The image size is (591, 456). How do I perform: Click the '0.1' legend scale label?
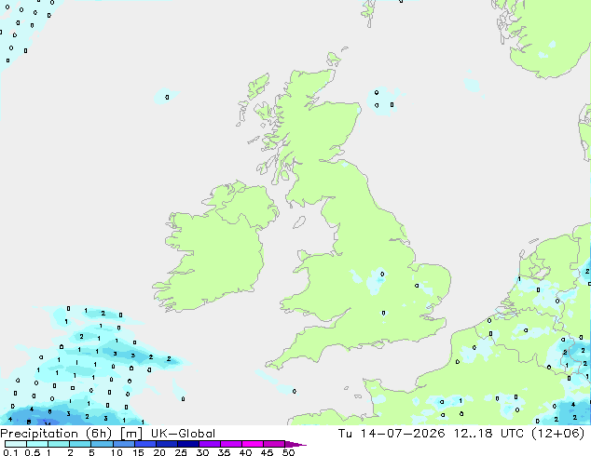(10, 452)
